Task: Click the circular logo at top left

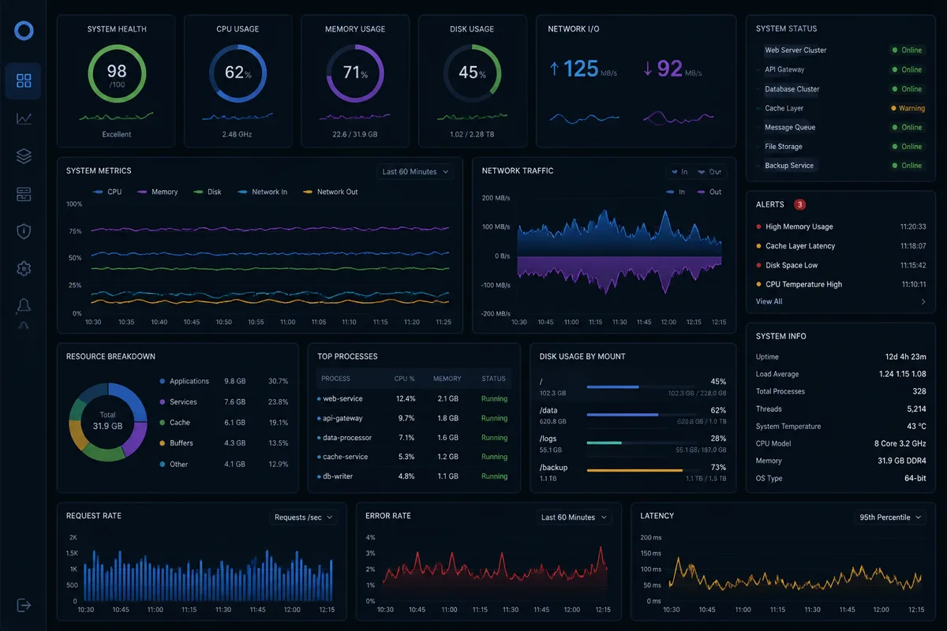Action: [x=24, y=31]
